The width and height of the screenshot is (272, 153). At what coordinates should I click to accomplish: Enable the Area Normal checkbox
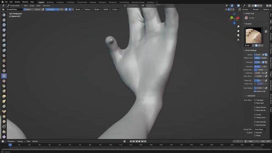[x=255, y=125]
